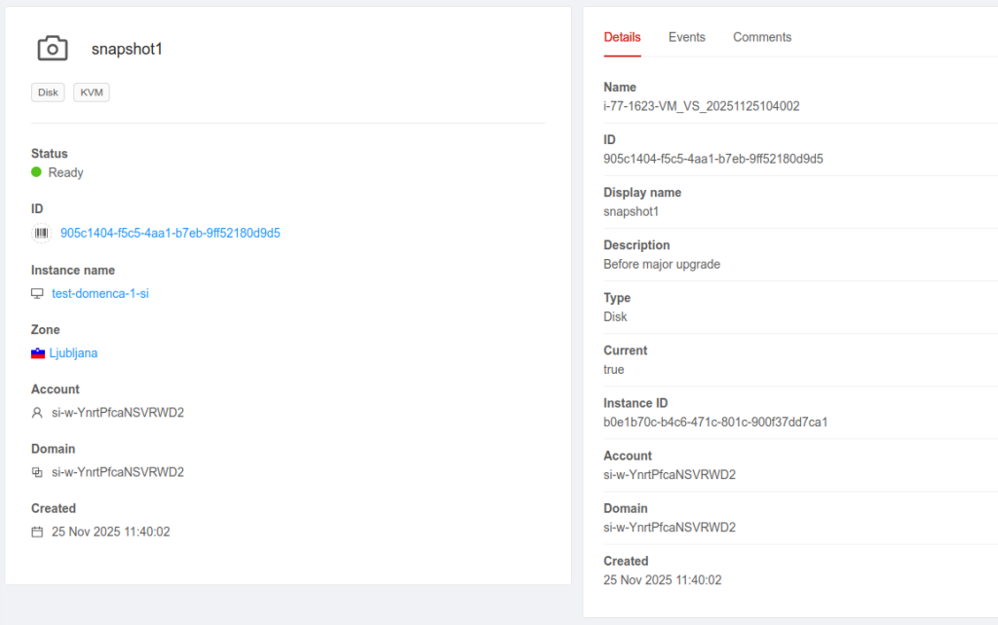Click the Instance ID value b0e1b70c

coord(715,423)
